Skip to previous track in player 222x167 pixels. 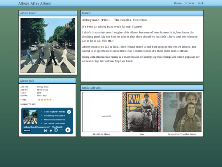click(45, 130)
